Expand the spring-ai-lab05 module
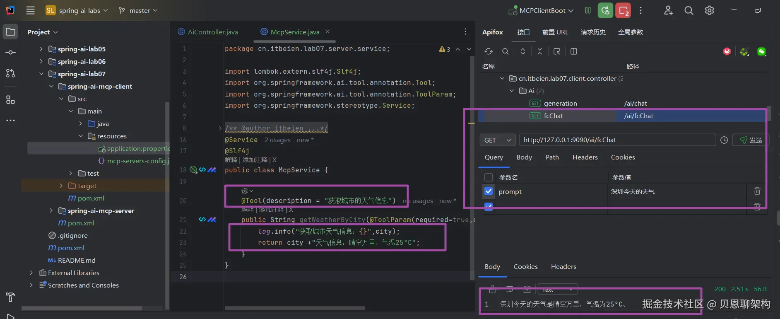The width and height of the screenshot is (780, 319). pos(41,49)
